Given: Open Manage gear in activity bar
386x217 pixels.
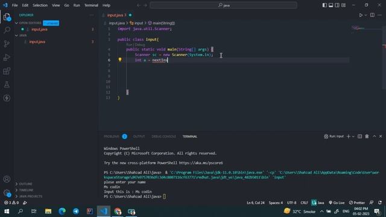Looking at the screenshot, I should pos(7,193).
